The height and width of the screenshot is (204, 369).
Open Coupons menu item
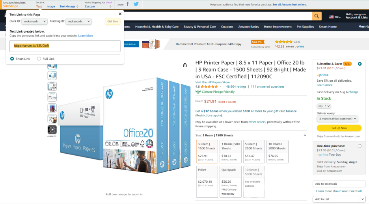click(x=227, y=27)
